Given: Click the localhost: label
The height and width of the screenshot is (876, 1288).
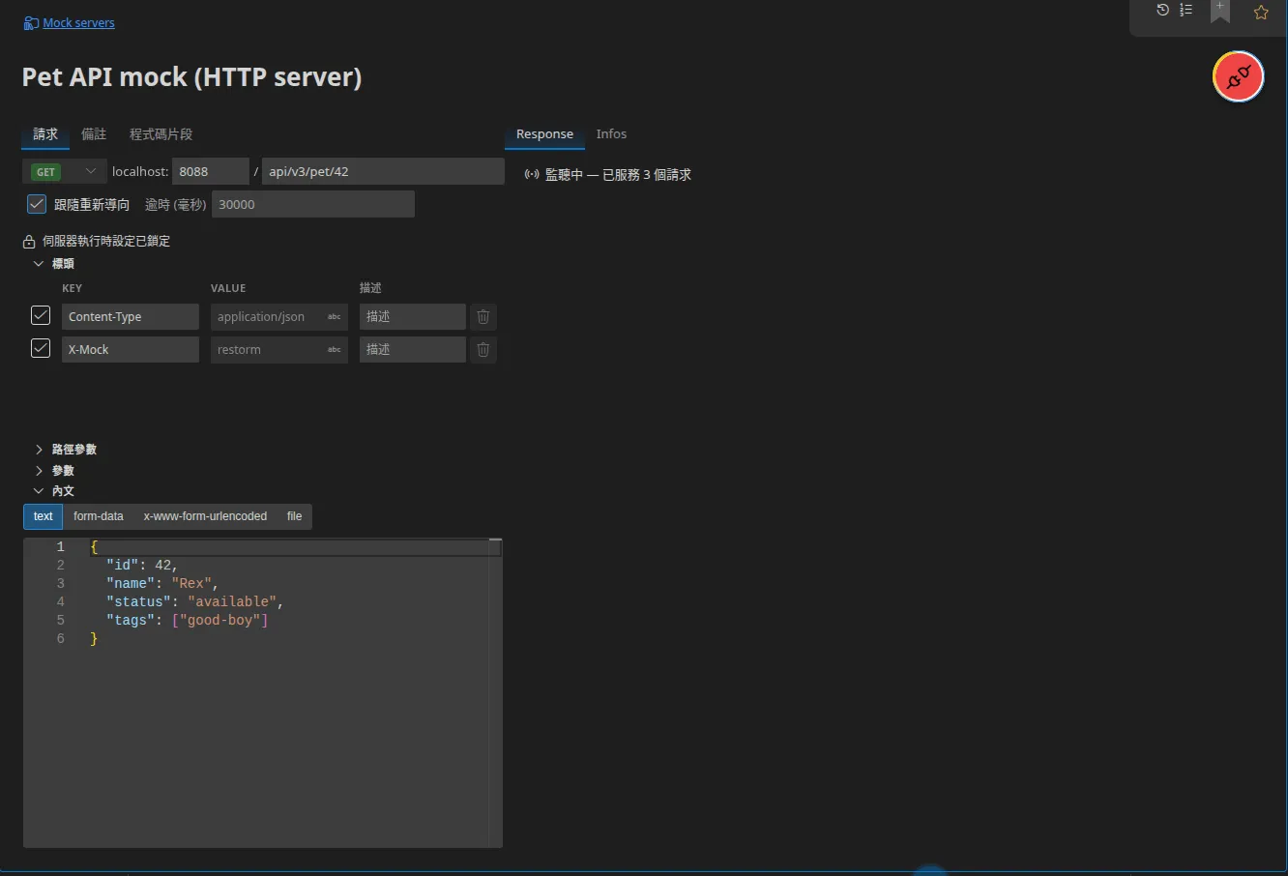Looking at the screenshot, I should click(140, 171).
